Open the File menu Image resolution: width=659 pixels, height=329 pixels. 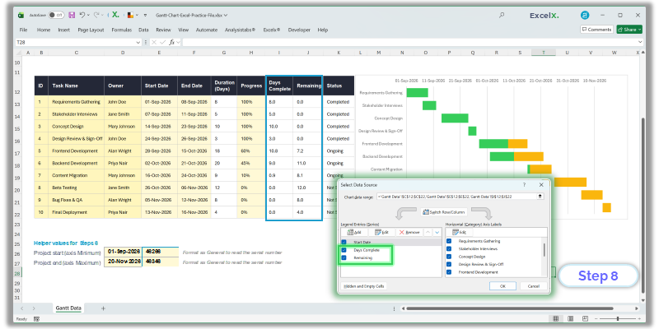[x=24, y=30]
